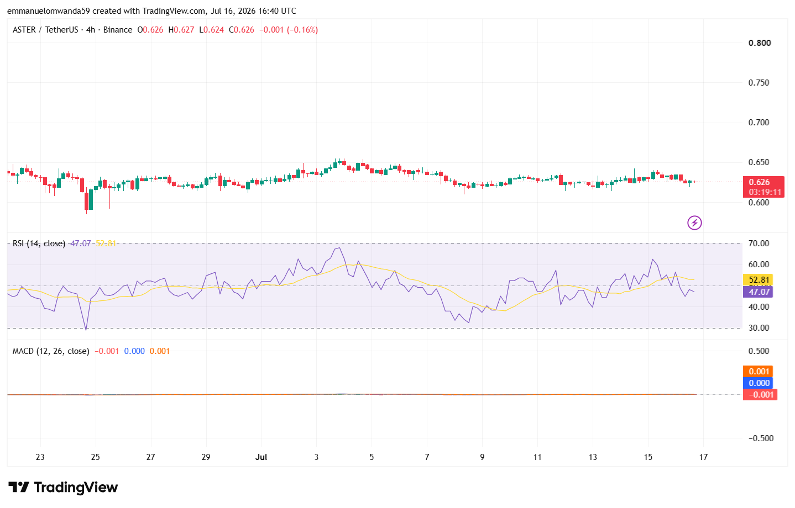This screenshot has height=508, width=795.
Task: Click the 9 date label on time axis
Action: pos(483,457)
